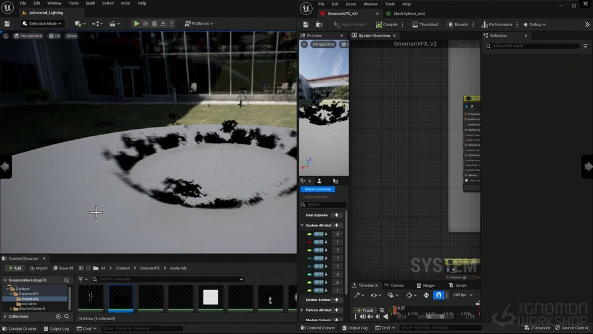Click Active Overview button in parameters panel
The height and width of the screenshot is (334, 593).
pyautogui.click(x=318, y=189)
